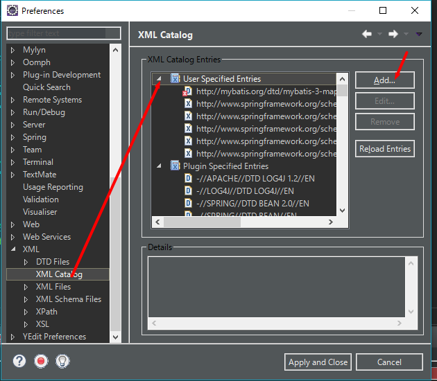Expand the Oomph preference category
437x381 pixels.
pyautogui.click(x=12, y=62)
